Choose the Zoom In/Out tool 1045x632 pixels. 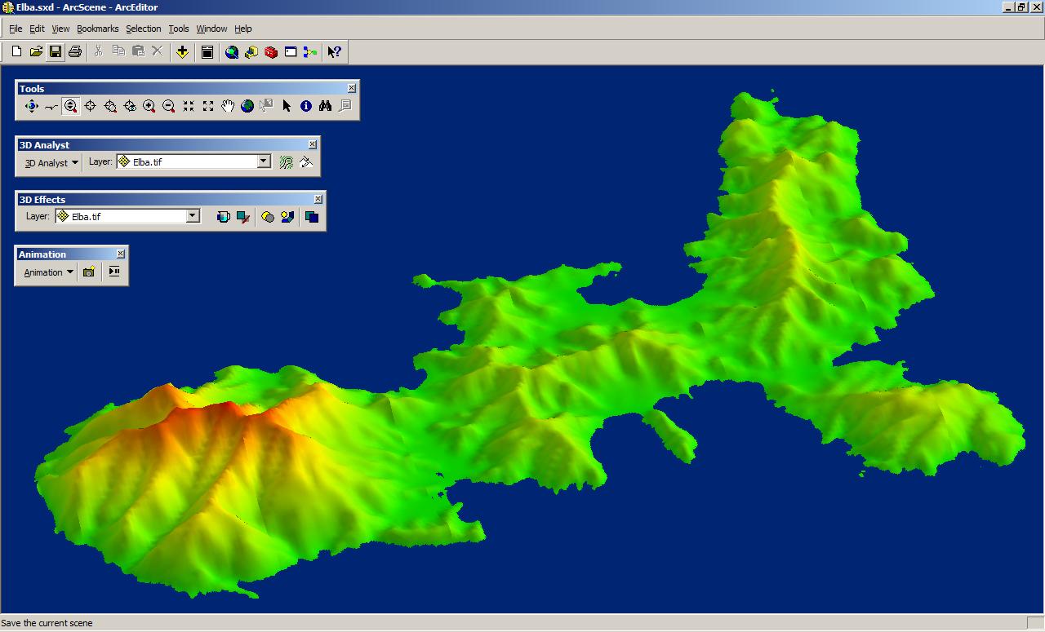coord(70,106)
